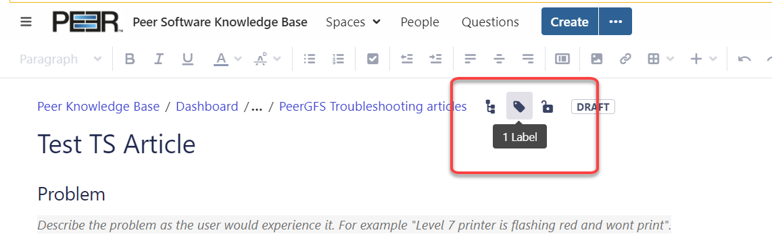Screen dimensions: 772x243
Task: Expand insert more content arrow
Action: coord(713,59)
